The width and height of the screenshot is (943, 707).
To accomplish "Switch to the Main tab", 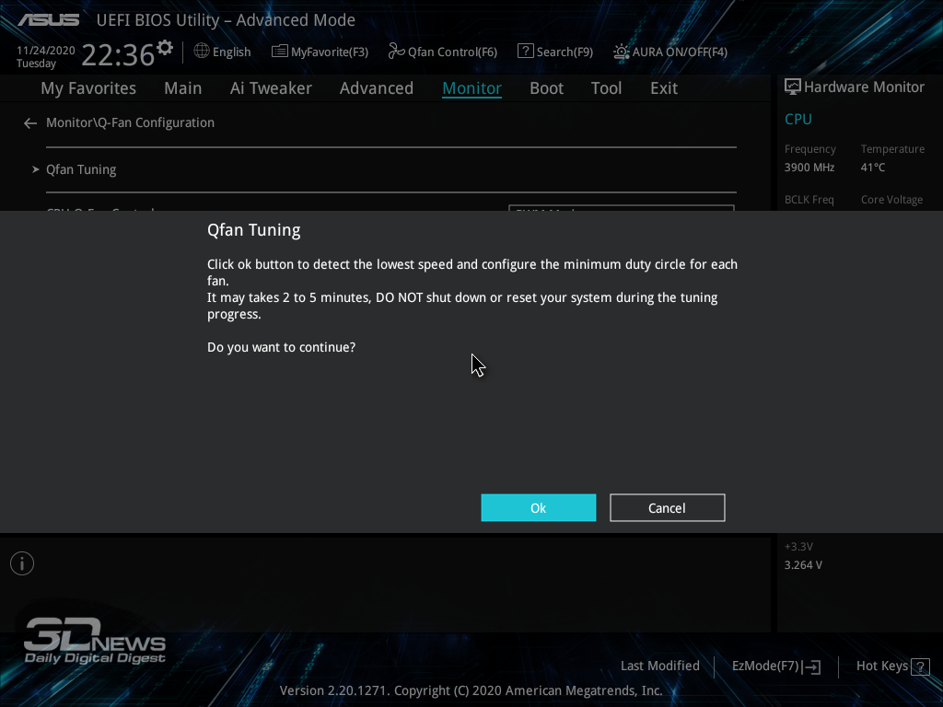I will (183, 88).
